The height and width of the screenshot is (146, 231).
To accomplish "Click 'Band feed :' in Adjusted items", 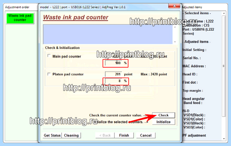I will [193, 103].
